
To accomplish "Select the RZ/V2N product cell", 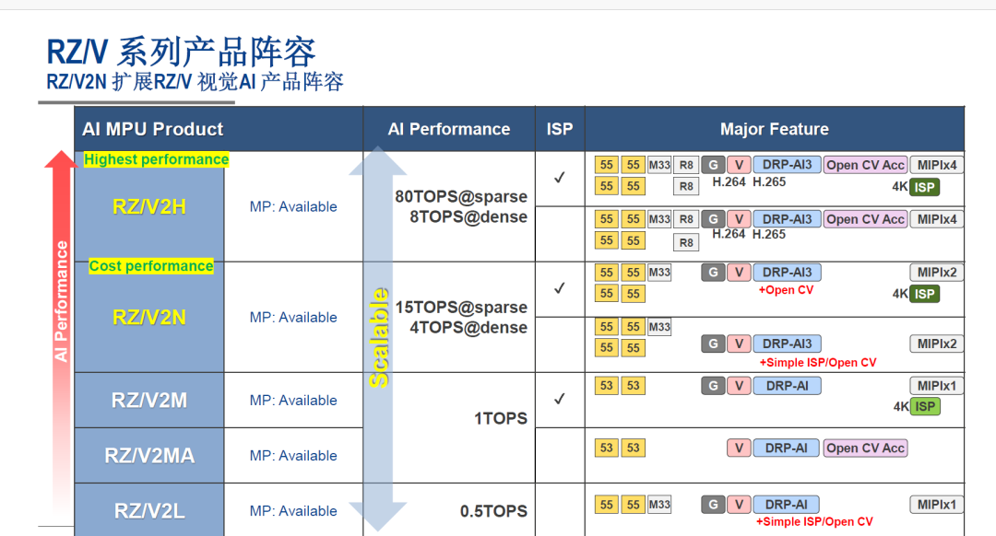I will point(149,317).
